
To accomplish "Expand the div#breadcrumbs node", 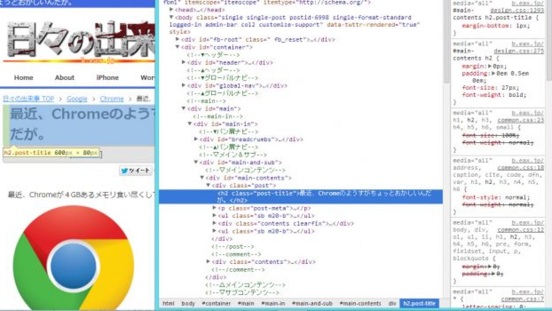I will [x=196, y=139].
